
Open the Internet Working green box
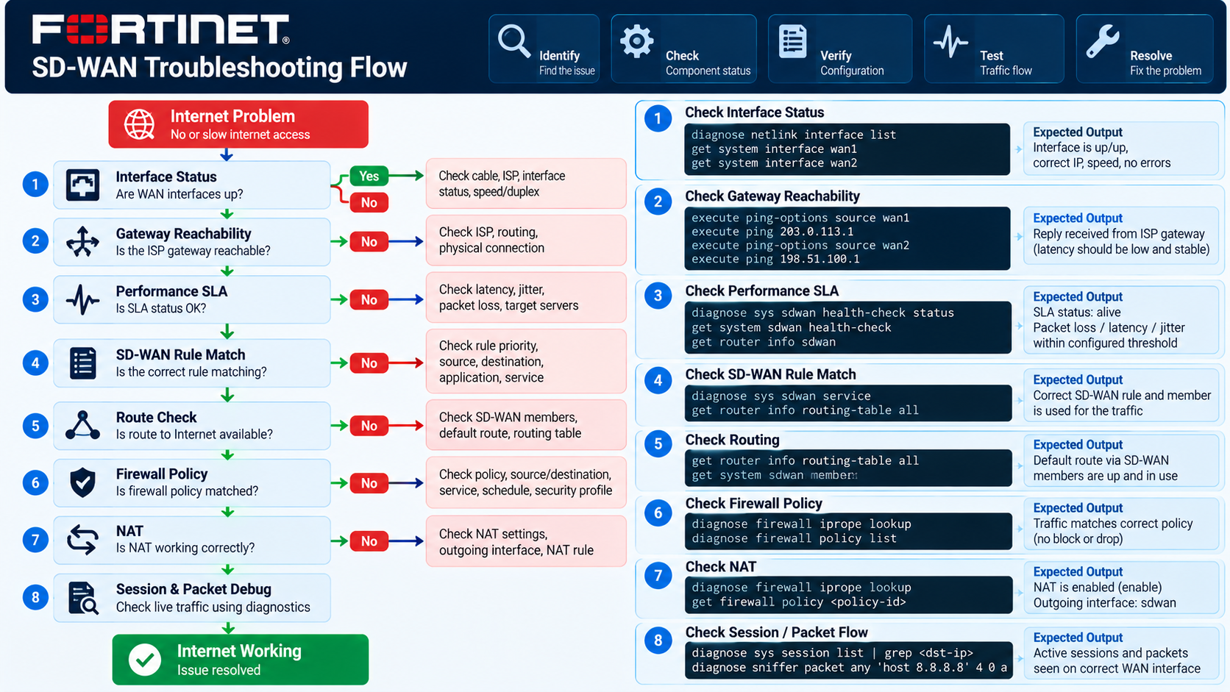[x=241, y=660]
